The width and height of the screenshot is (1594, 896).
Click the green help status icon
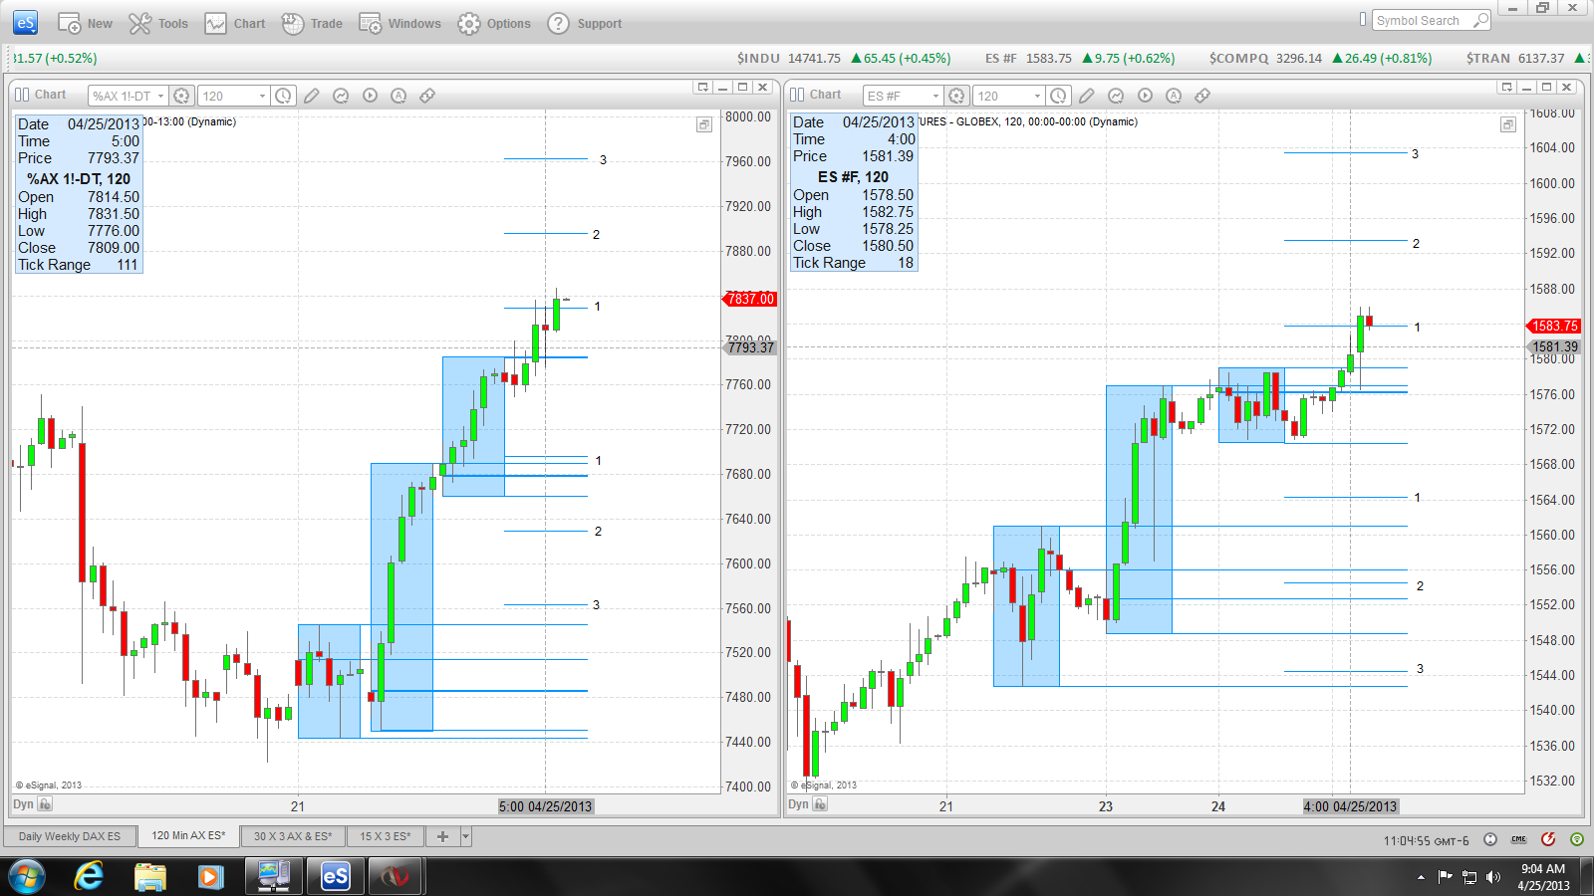pos(1577,839)
